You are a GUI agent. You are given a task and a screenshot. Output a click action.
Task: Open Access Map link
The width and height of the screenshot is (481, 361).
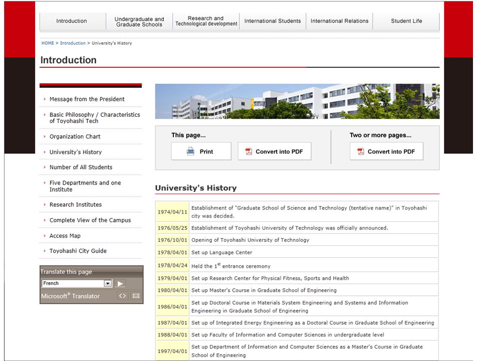coord(65,236)
